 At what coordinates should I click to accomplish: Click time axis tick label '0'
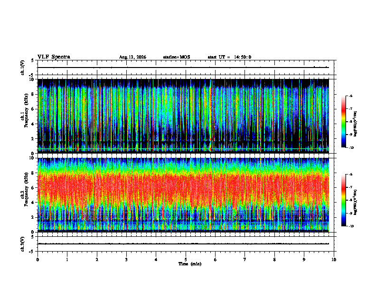(38, 260)
